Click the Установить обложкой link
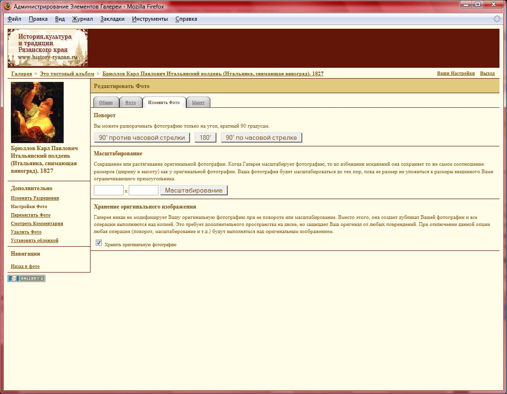 [34, 240]
